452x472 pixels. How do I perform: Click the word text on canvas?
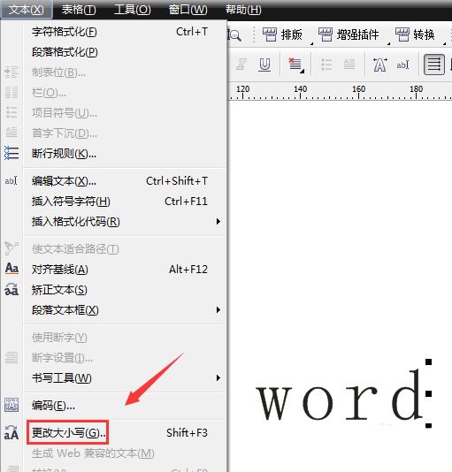pyautogui.click(x=340, y=395)
